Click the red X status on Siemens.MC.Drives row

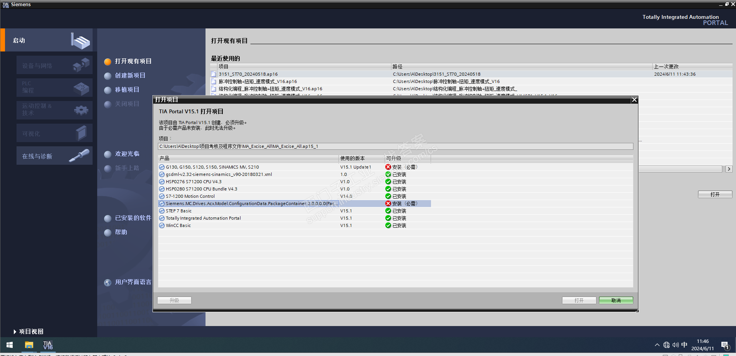tap(388, 204)
